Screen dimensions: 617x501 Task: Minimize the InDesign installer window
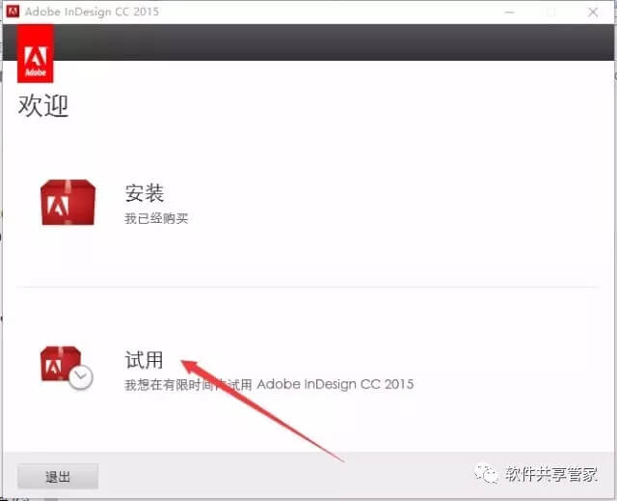point(510,13)
